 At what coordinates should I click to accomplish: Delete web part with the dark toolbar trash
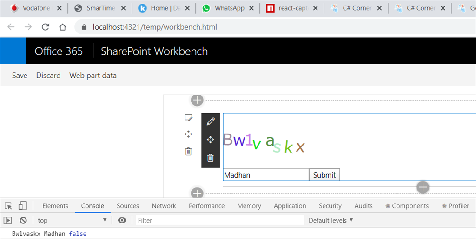(211, 158)
